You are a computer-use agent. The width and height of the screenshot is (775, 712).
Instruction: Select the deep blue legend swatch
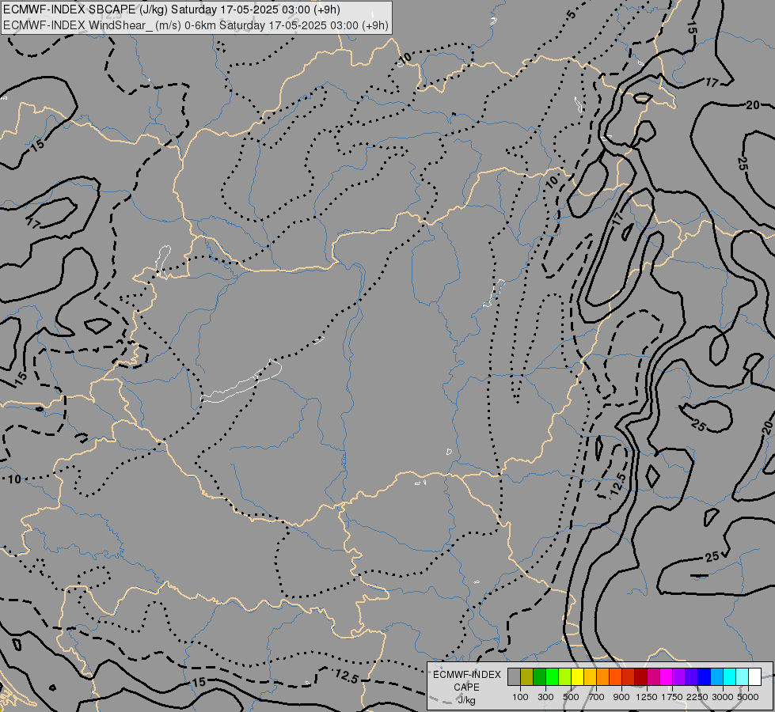point(704,676)
